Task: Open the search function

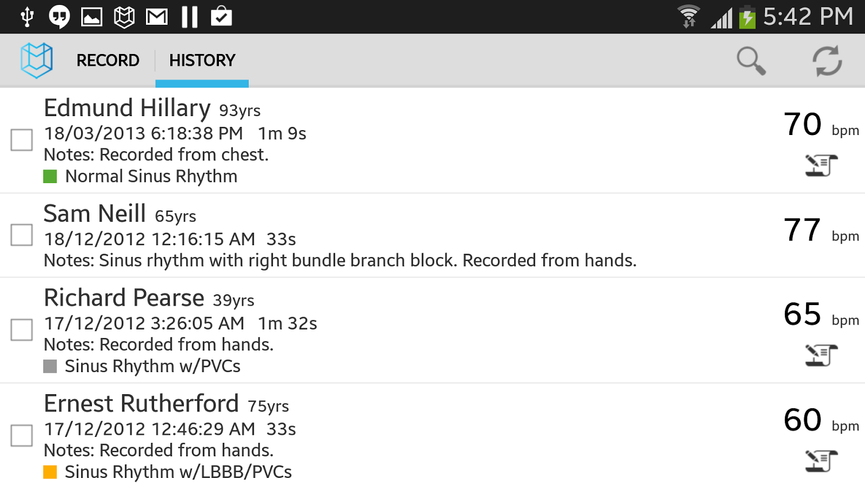Action: click(x=751, y=60)
